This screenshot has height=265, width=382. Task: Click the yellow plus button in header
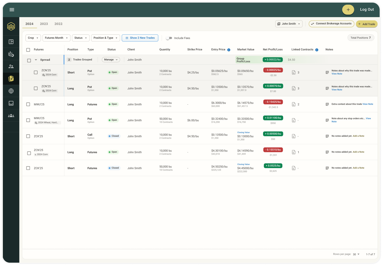[x=348, y=10]
